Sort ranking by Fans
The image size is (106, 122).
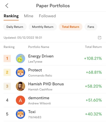tap(91, 27)
